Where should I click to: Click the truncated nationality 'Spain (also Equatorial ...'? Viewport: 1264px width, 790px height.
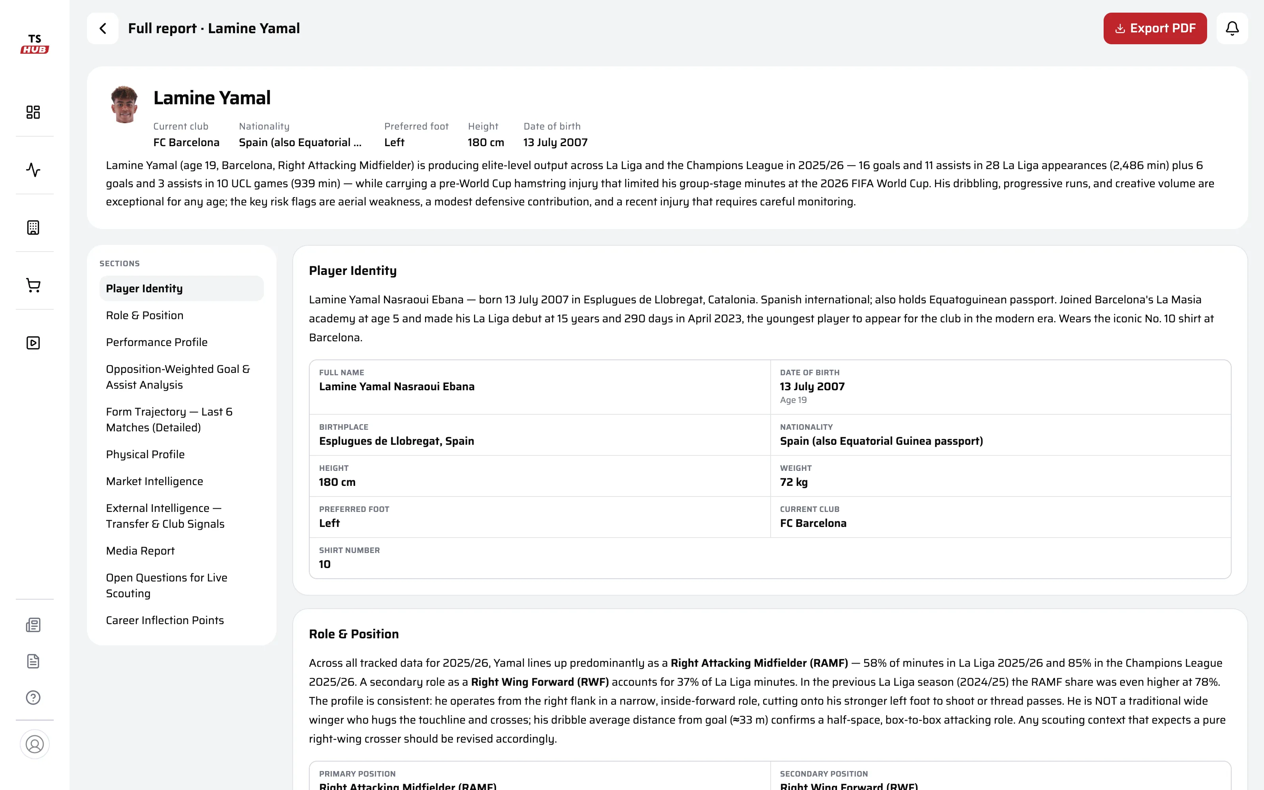click(300, 142)
